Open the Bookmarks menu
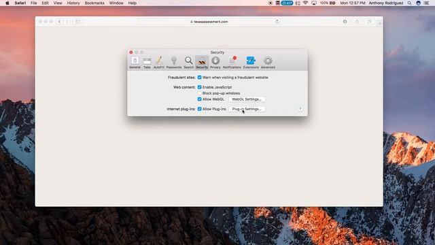Screen dimensions: 435x245 click(94, 3)
